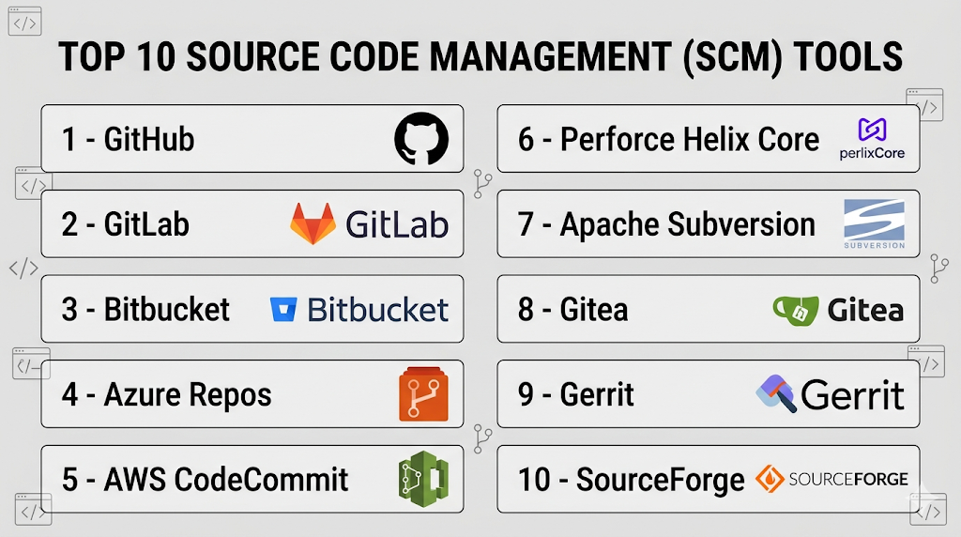Click the code window icon in top-left corner
Viewport: 961px width, 537px height.
tap(24, 23)
